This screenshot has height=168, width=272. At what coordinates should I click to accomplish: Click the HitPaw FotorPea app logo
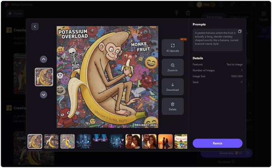(x=7, y=5)
